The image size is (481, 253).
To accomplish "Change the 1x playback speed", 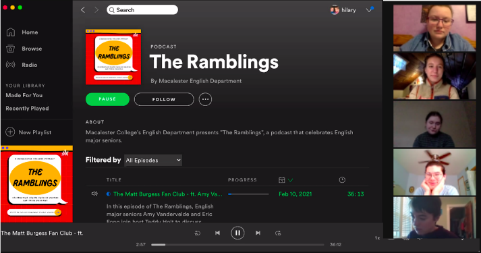I will pos(377,238).
